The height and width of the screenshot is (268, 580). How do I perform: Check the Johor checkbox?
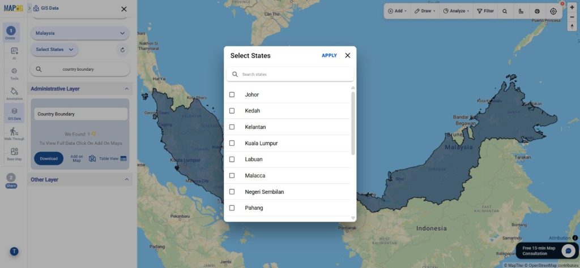(232, 94)
